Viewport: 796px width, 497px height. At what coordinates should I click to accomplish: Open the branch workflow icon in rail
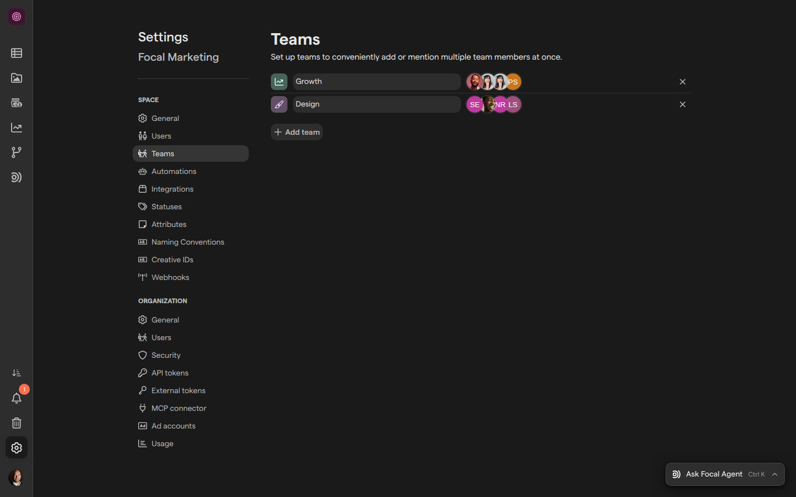(17, 152)
